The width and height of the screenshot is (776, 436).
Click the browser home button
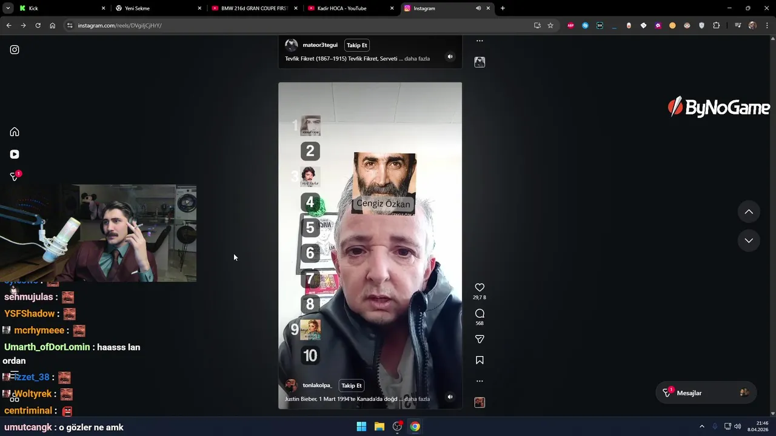tap(53, 25)
